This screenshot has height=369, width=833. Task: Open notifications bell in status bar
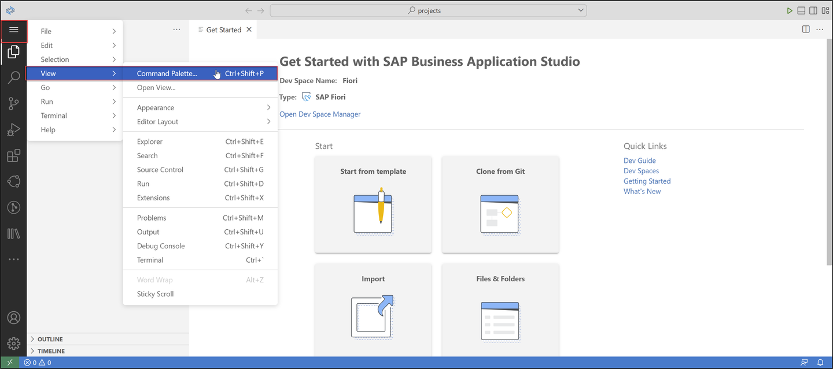pyautogui.click(x=820, y=363)
